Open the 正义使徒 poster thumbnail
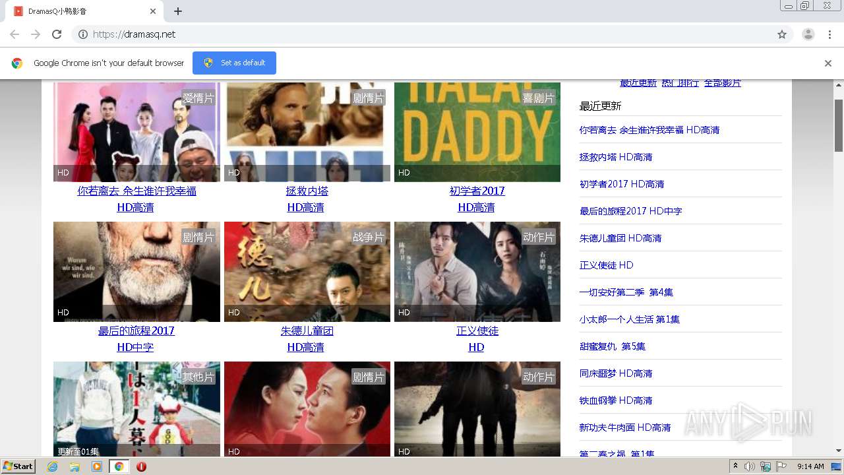Image resolution: width=844 pixels, height=475 pixels. coord(477,272)
